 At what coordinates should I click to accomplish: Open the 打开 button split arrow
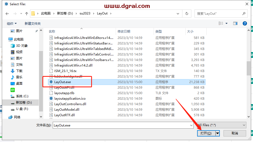[217, 133]
